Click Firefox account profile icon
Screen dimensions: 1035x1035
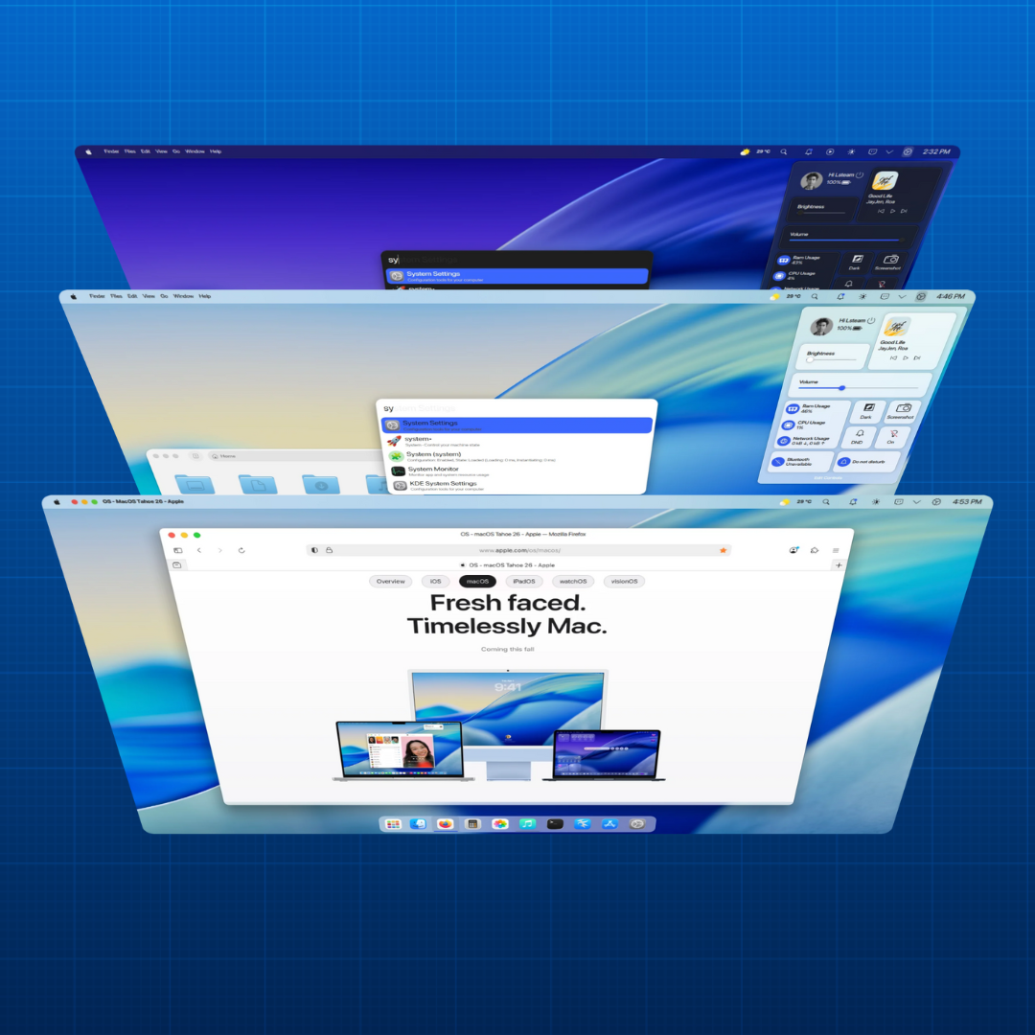click(793, 550)
